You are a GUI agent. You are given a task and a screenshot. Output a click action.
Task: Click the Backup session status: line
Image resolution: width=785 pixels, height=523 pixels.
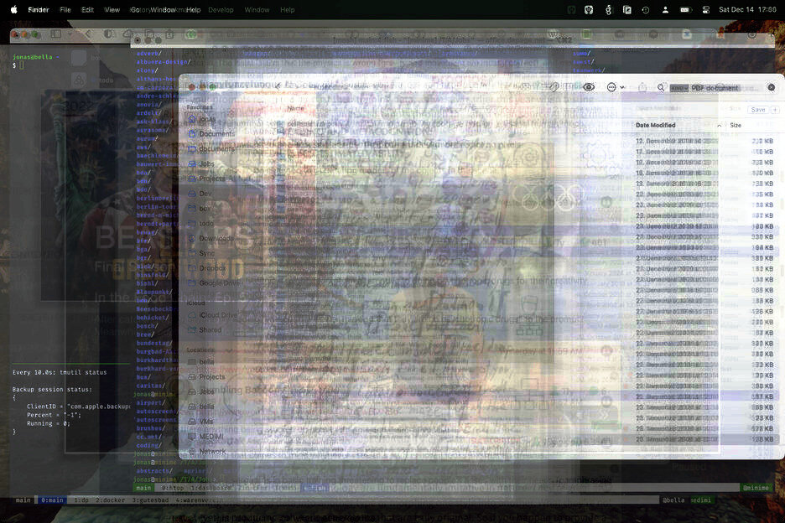point(52,390)
